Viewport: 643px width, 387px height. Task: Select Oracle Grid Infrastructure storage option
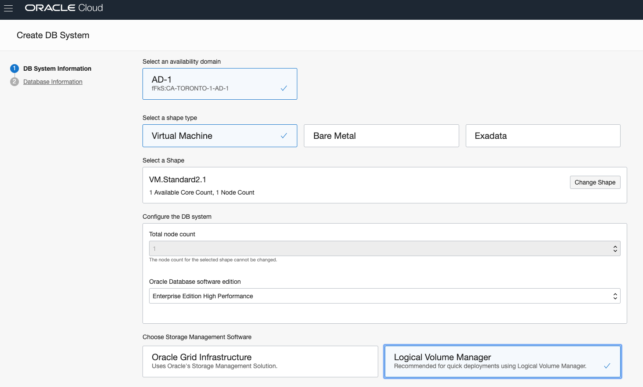[x=260, y=361]
